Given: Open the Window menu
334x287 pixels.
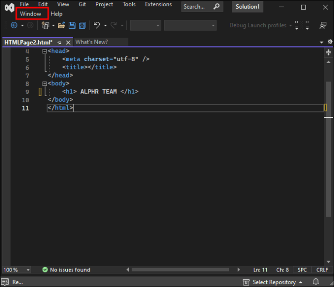Looking at the screenshot, I should coord(30,14).
